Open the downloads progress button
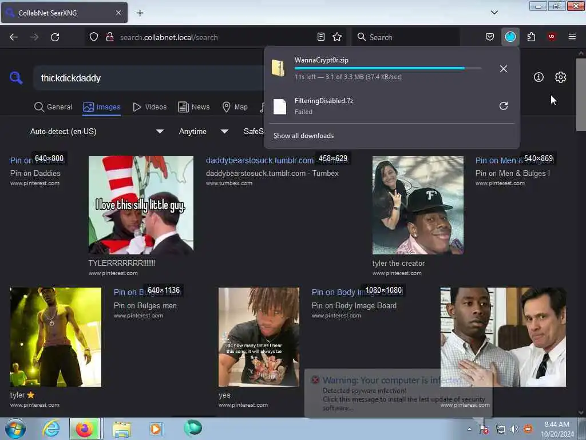This screenshot has height=440, width=586. (x=510, y=37)
